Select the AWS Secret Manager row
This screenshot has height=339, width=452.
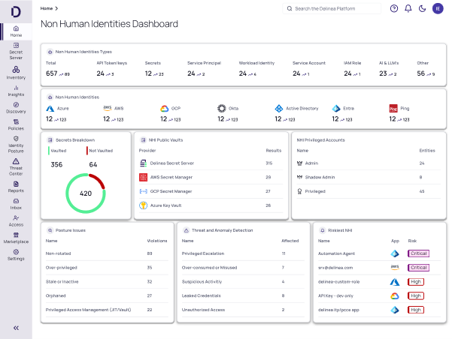click(211, 178)
